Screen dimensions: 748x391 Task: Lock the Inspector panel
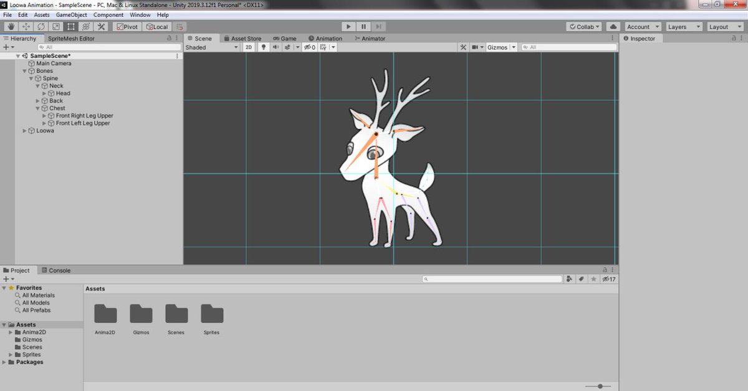click(734, 39)
